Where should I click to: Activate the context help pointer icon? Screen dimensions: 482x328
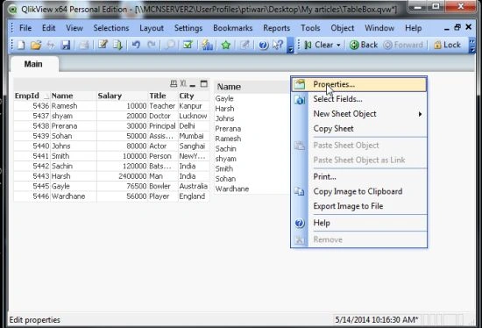tap(278, 45)
